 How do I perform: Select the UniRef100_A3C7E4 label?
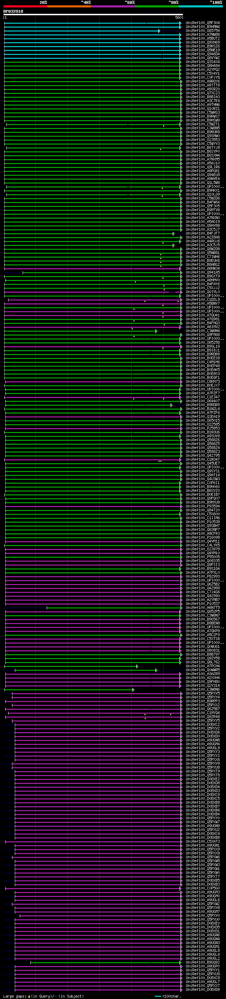(203, 101)
